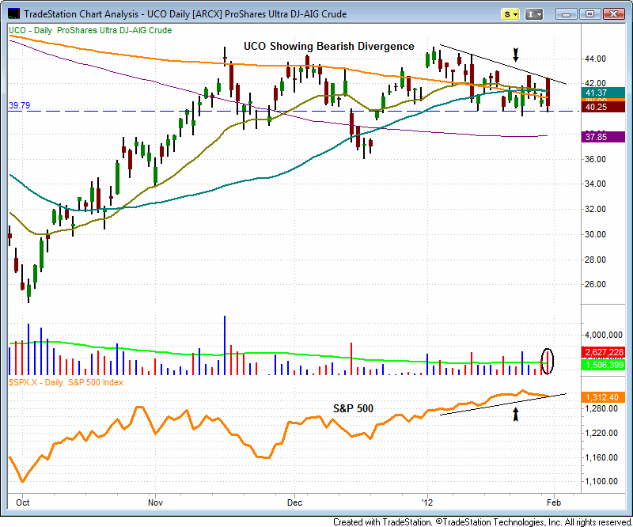Click the green 1,506,399 volume average marker
The height and width of the screenshot is (527, 633).
click(603, 365)
